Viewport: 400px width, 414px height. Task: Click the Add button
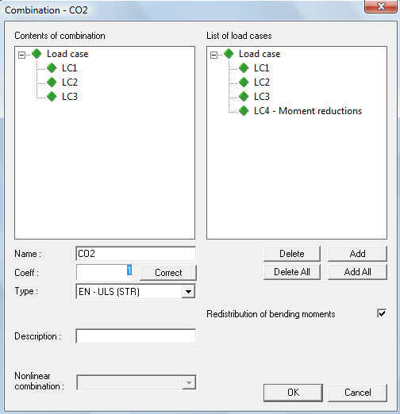tap(357, 254)
